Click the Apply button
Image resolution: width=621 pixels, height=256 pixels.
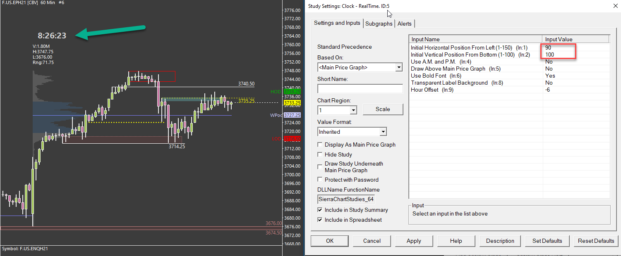[x=414, y=241]
